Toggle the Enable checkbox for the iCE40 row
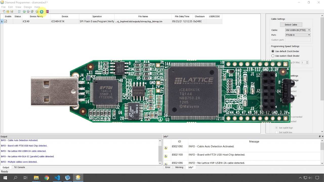 (5, 21)
